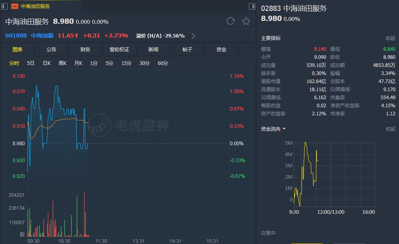Click the 每股收益 value 0.02
399x244 pixels.
point(321,106)
